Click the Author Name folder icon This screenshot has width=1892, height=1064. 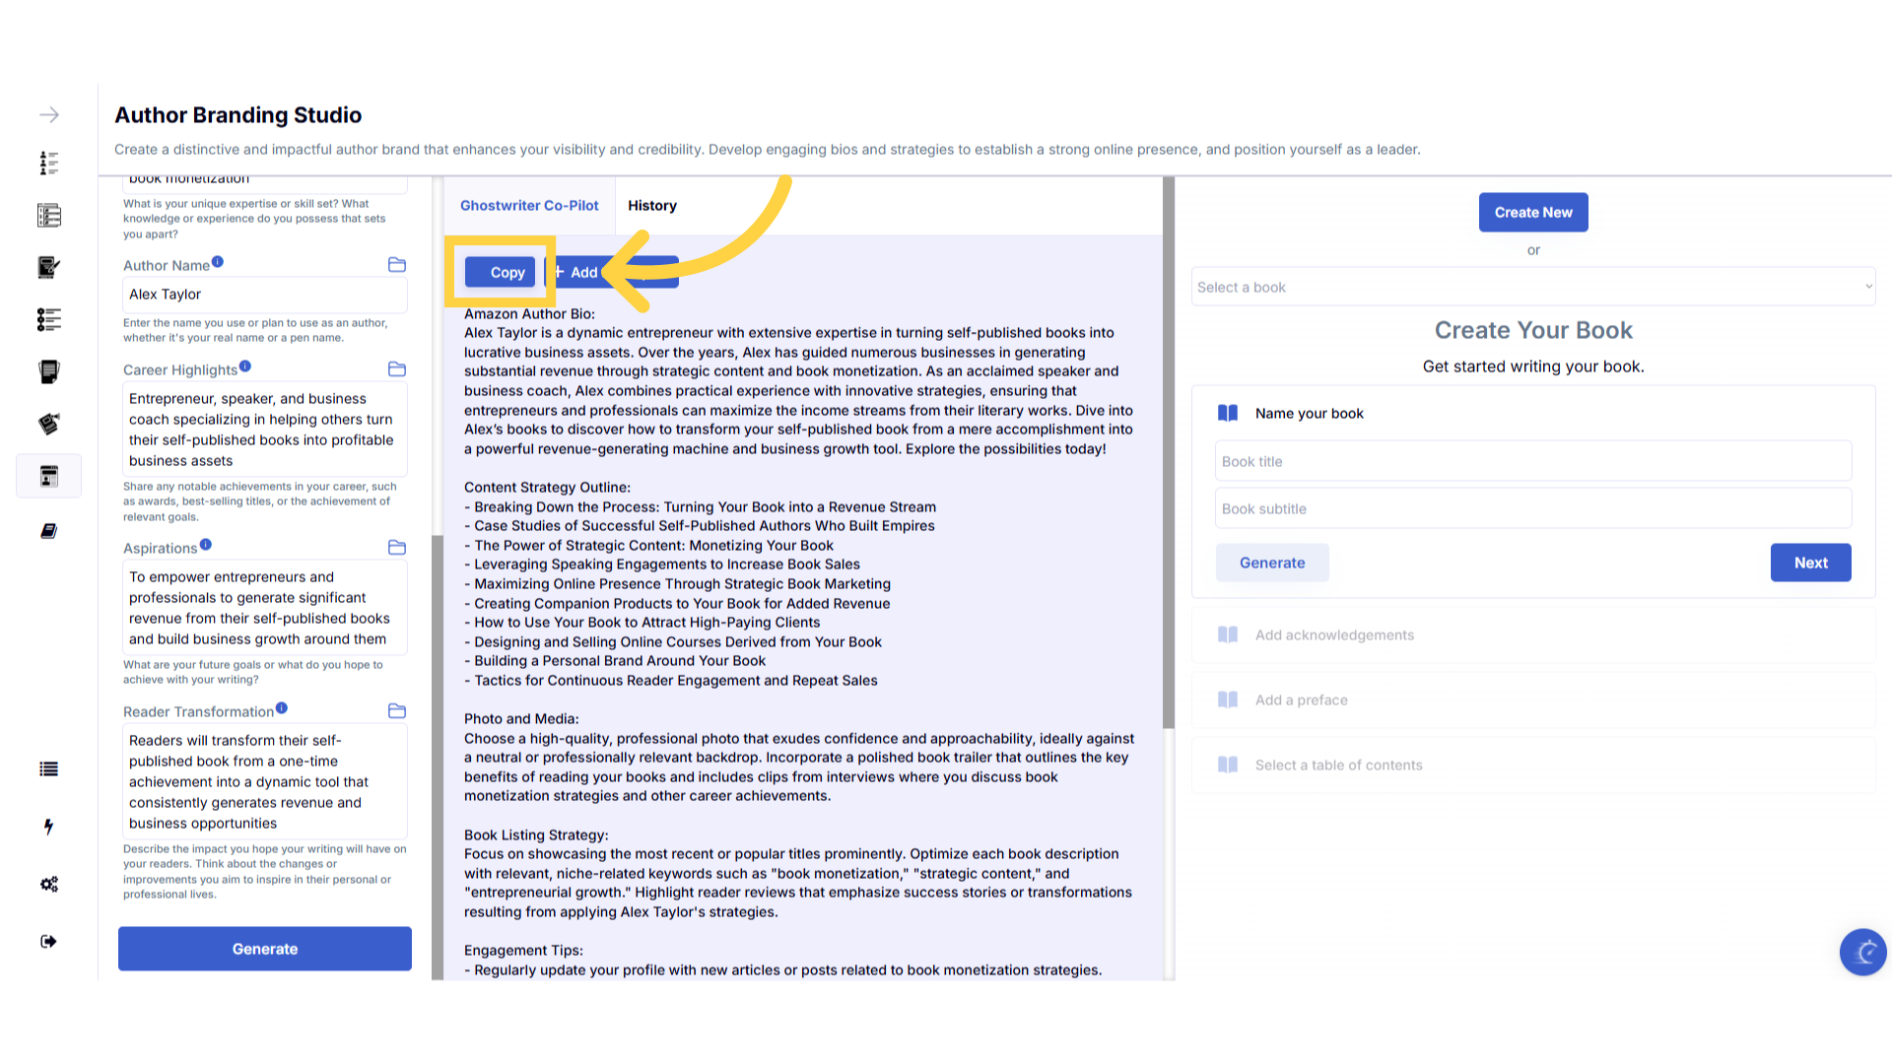tap(397, 265)
